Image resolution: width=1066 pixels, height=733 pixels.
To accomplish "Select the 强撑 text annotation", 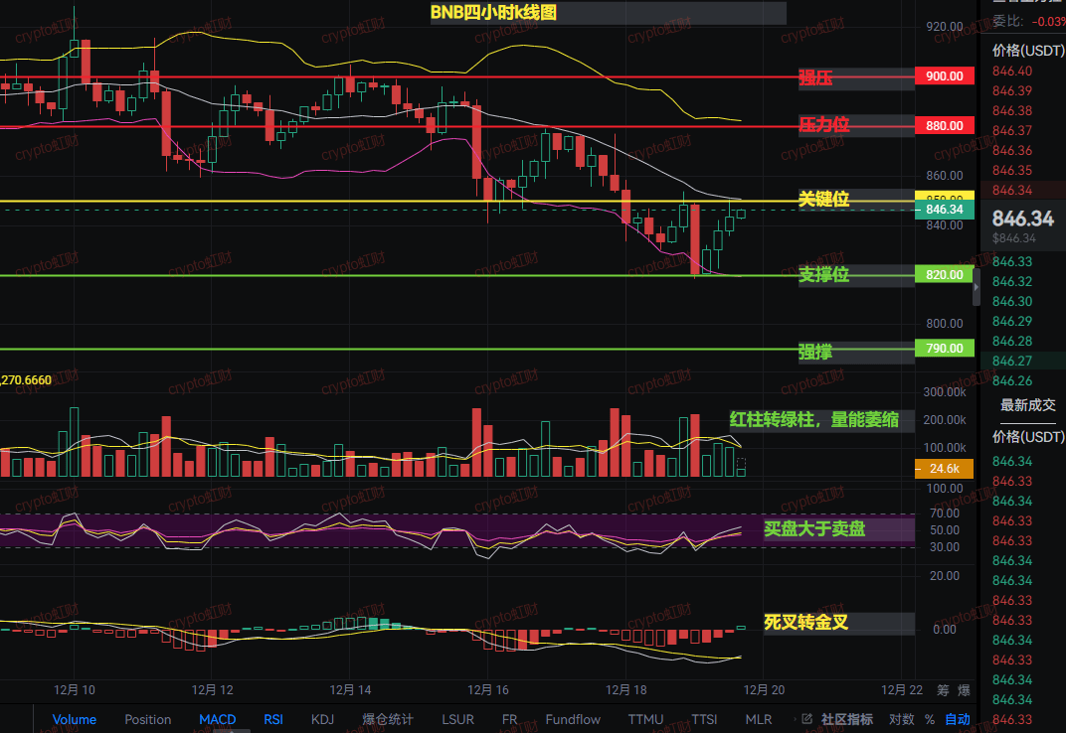I will pos(815,352).
